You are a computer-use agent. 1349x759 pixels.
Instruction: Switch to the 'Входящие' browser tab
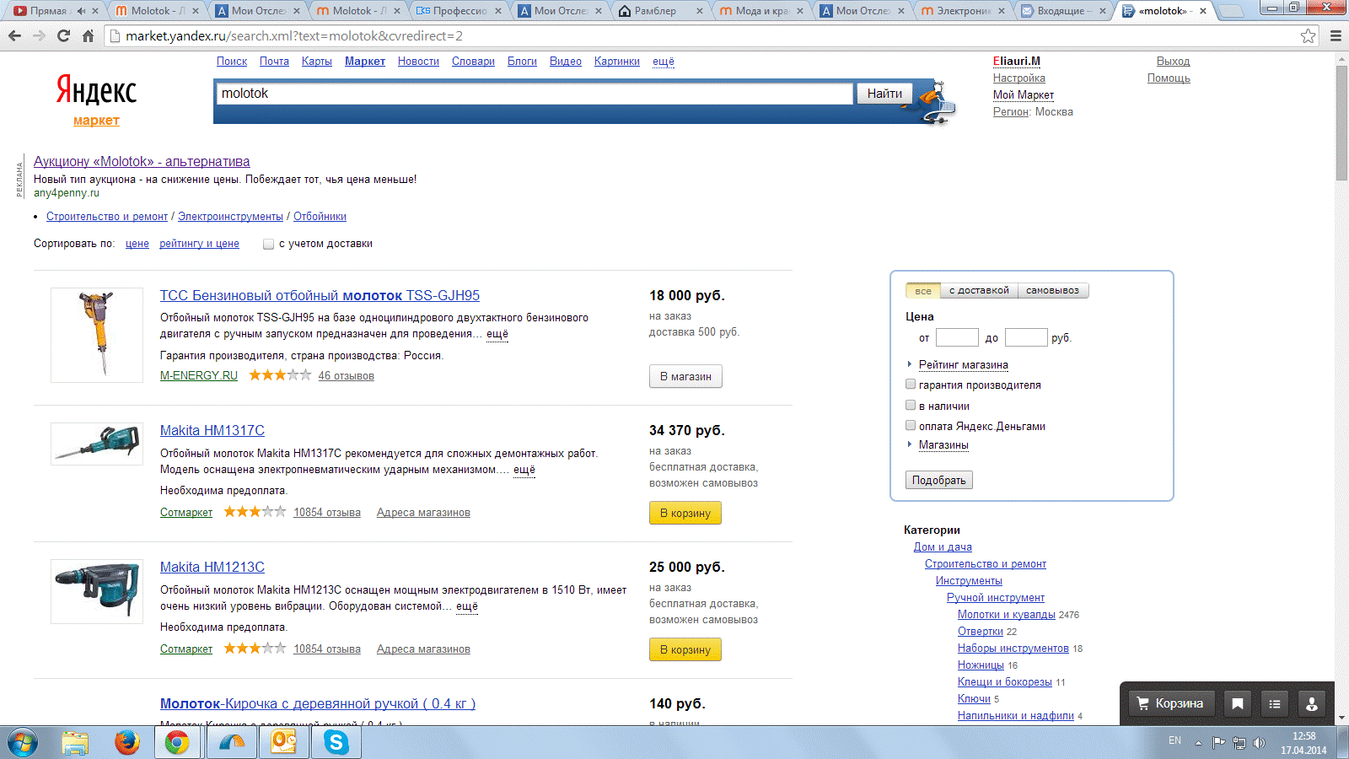1064,11
